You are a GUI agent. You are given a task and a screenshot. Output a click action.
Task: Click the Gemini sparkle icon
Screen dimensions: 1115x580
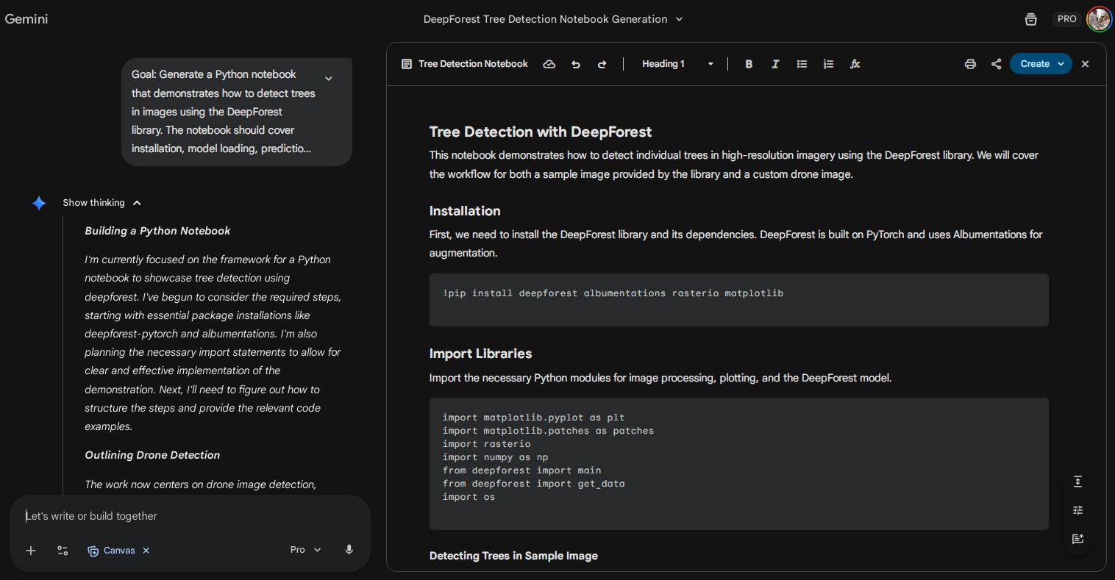click(x=39, y=203)
